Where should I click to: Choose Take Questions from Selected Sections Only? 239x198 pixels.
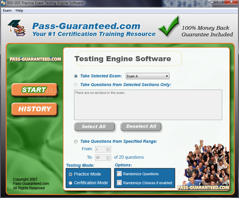[x=76, y=85]
